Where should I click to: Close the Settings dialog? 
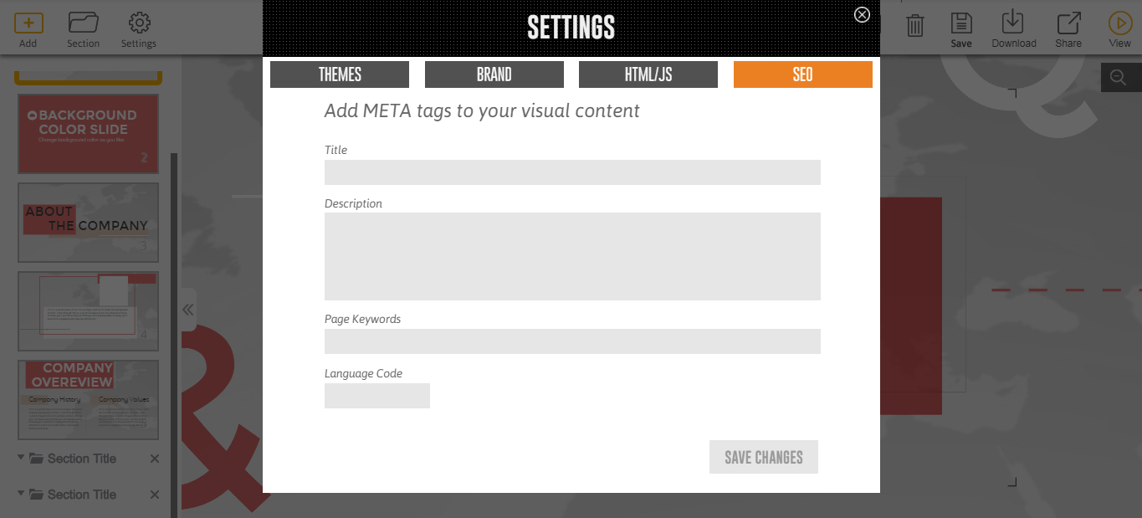tap(862, 14)
